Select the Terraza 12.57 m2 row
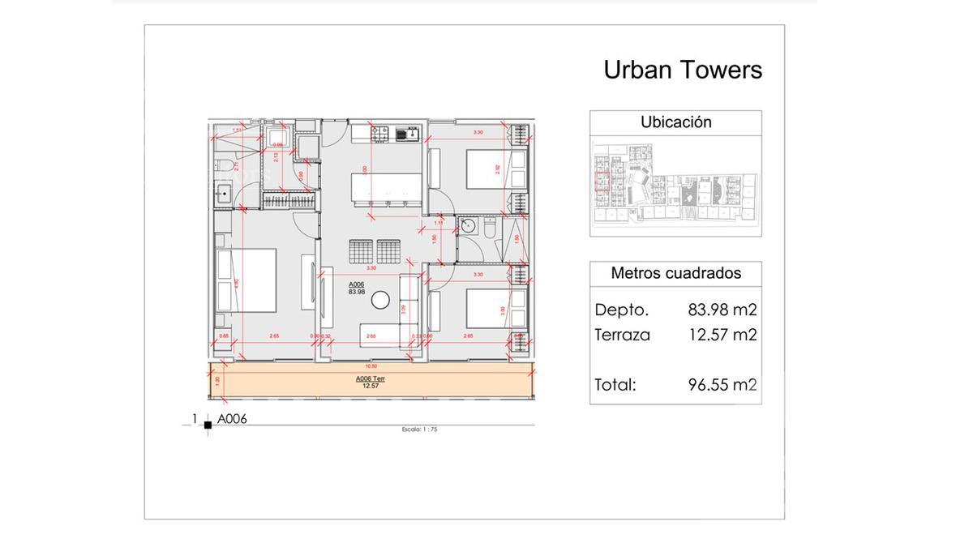Image resolution: width=973 pixels, height=547 pixels. pyautogui.click(x=675, y=335)
